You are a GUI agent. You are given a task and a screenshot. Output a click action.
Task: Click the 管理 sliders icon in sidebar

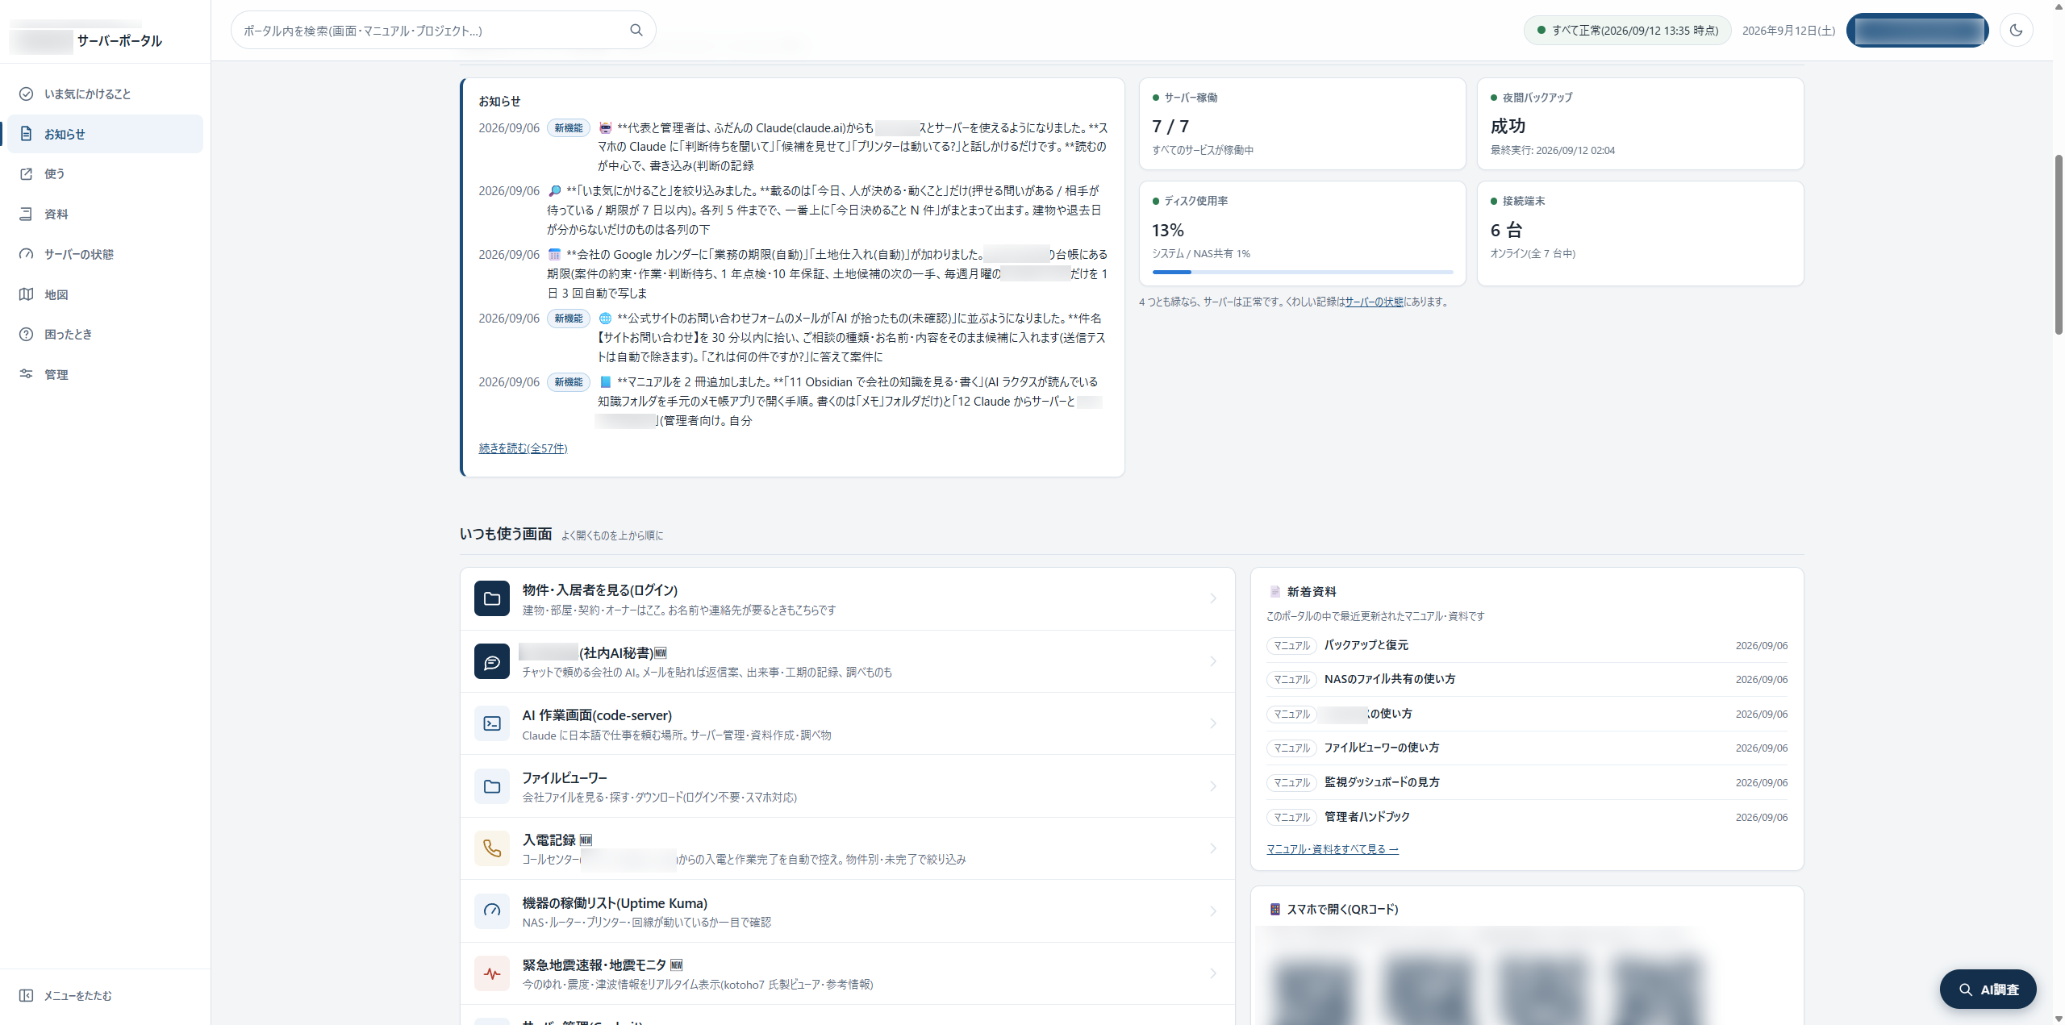click(26, 374)
